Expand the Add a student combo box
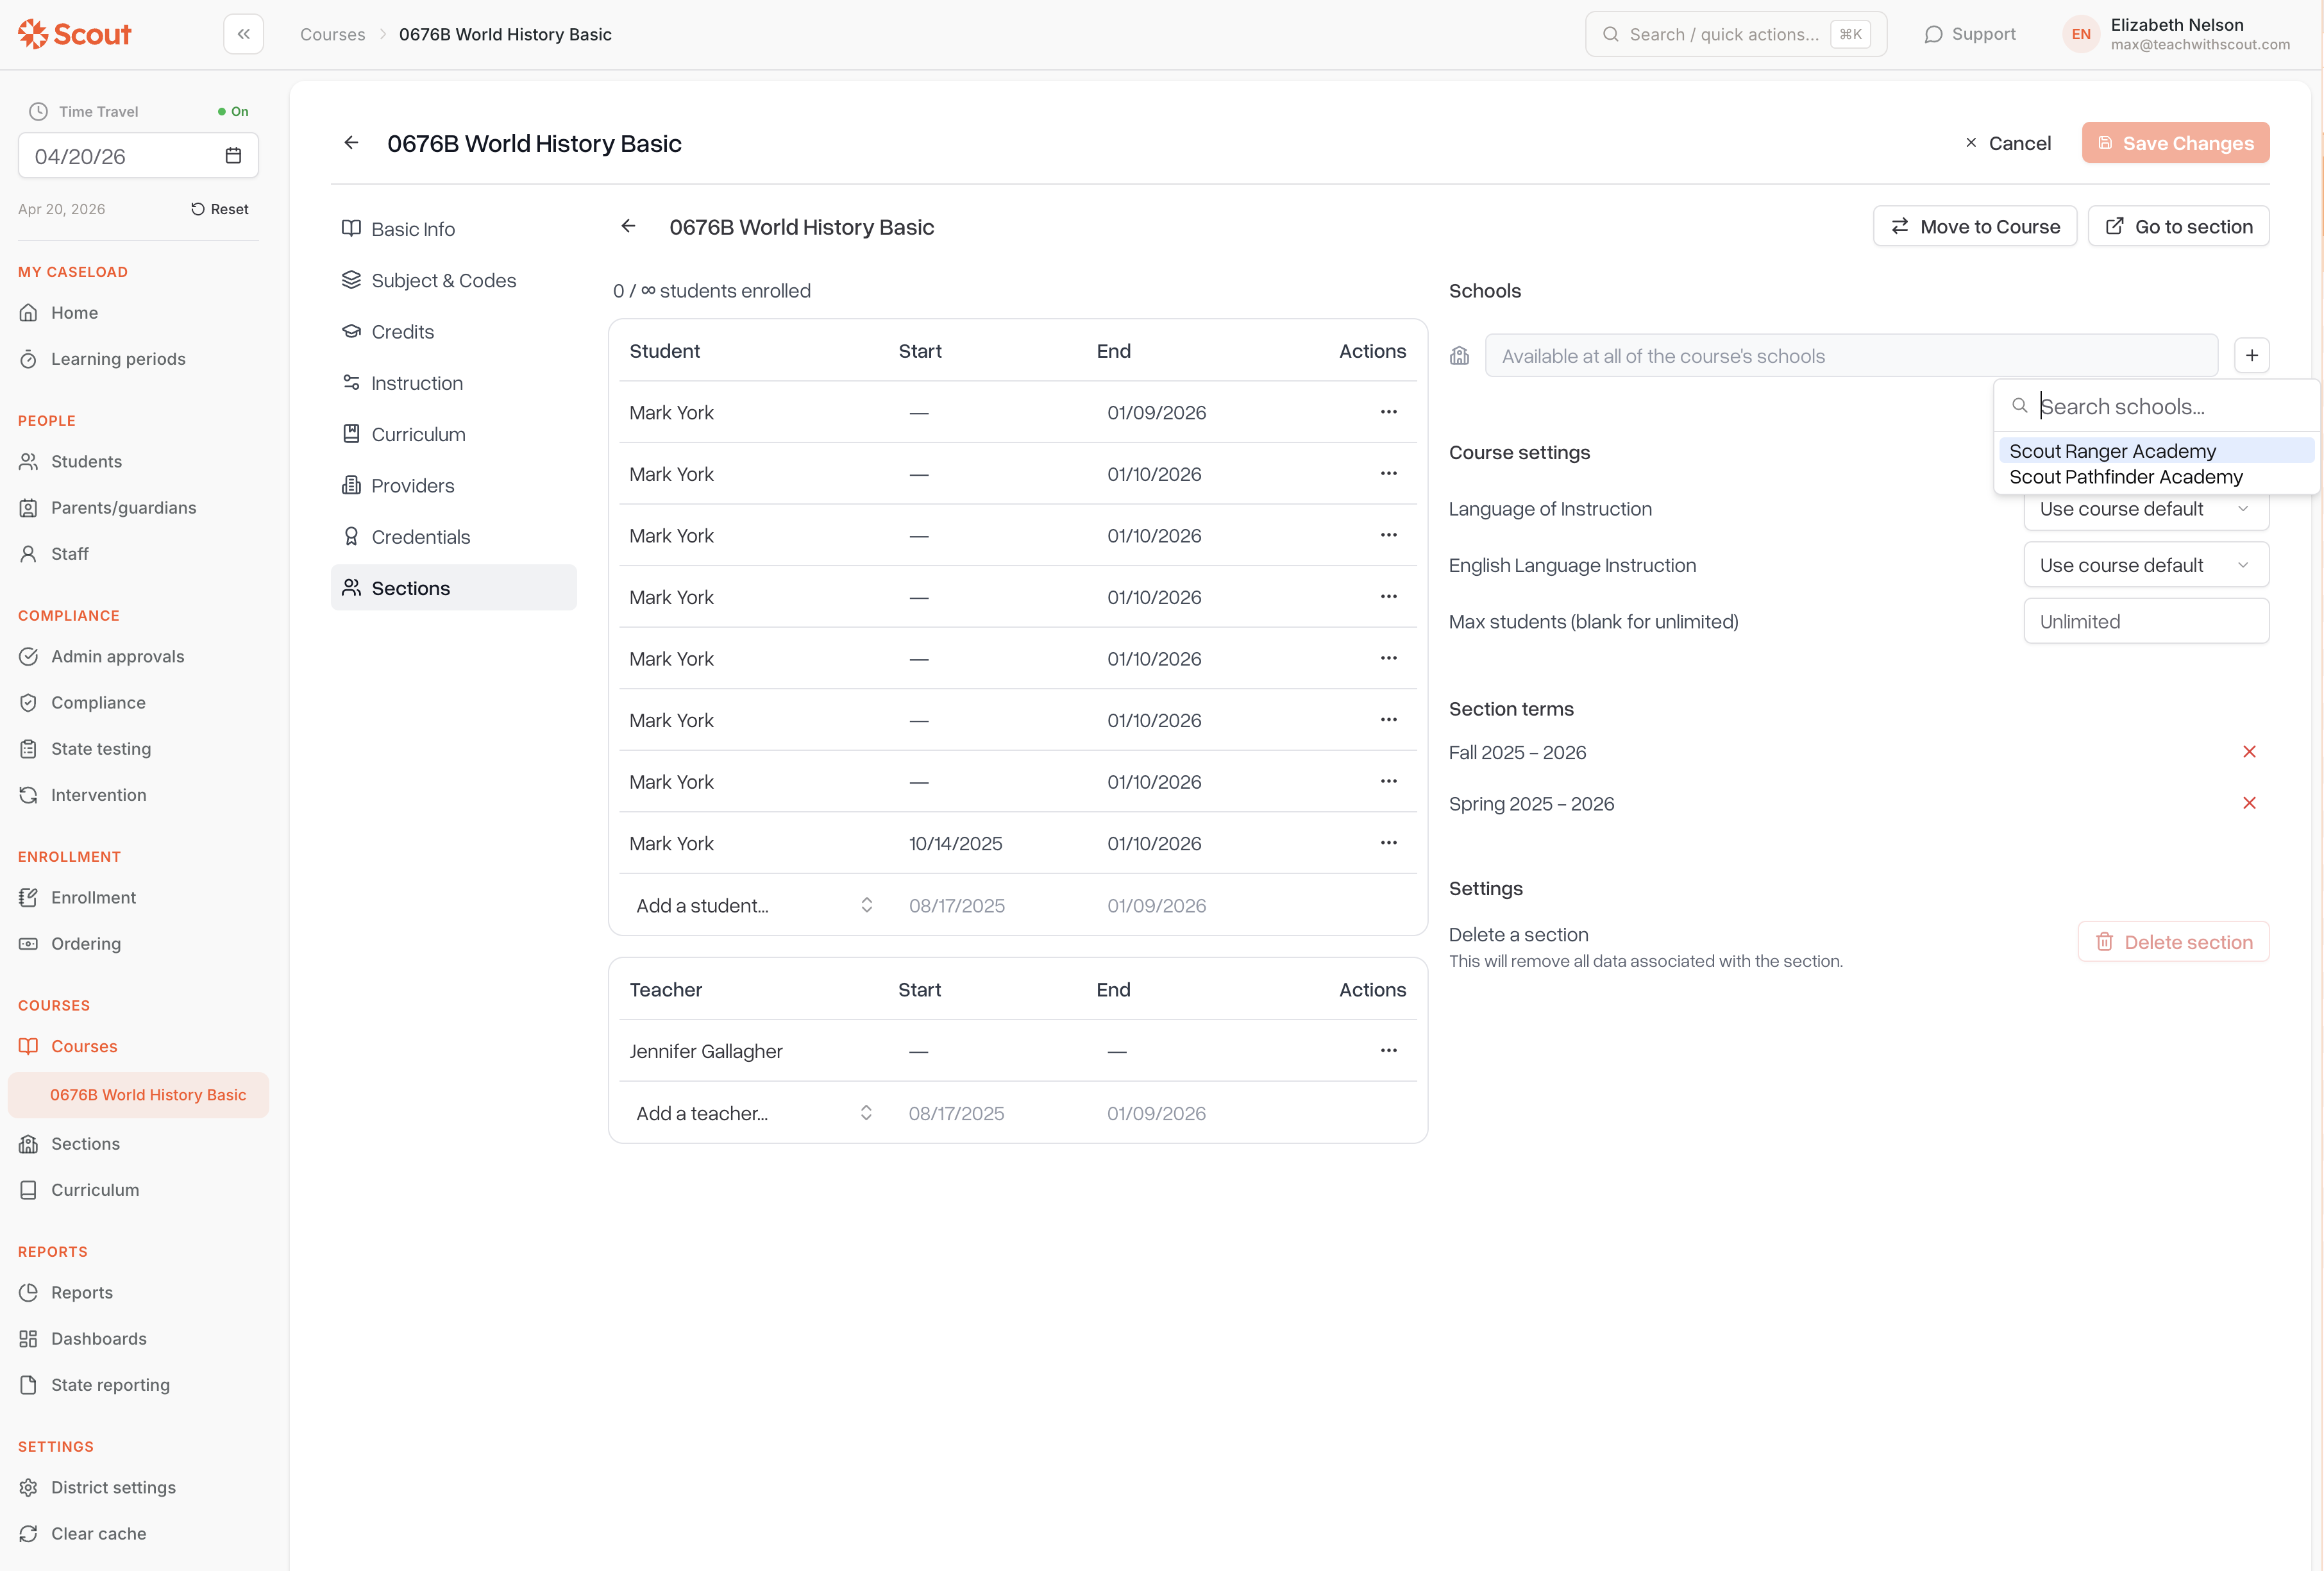The width and height of the screenshot is (2324, 1571). tap(753, 905)
